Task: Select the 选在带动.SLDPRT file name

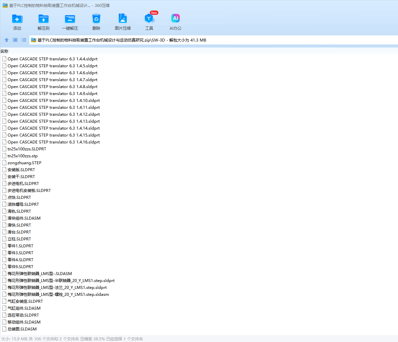Action: pyautogui.click(x=23, y=315)
